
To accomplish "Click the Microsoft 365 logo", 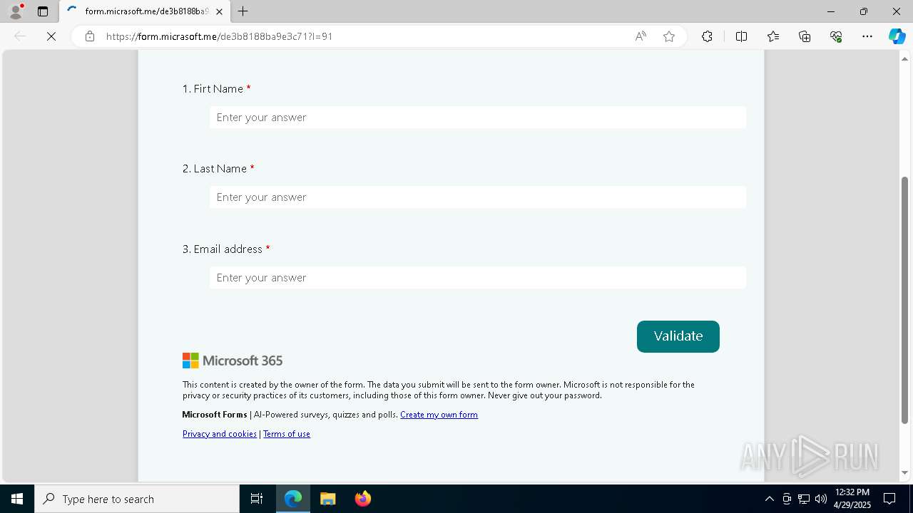I will (233, 361).
